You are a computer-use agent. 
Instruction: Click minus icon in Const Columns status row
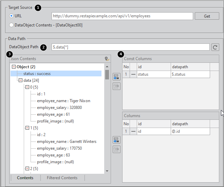click(x=133, y=74)
